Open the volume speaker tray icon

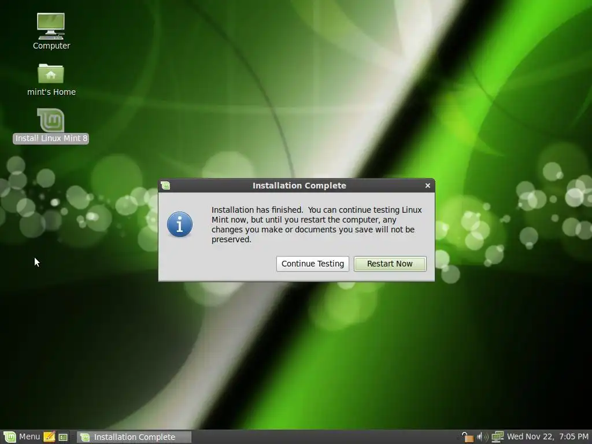tap(483, 437)
